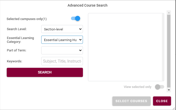Screen dimensions: 176x110
Task: Enable the View selected only switch
Action: [x=159, y=87]
